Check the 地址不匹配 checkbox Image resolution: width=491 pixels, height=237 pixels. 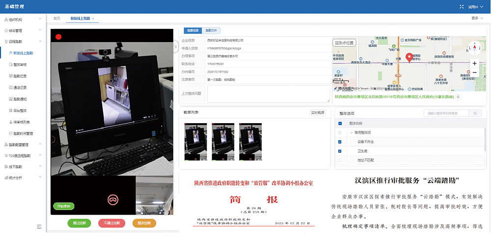(x=340, y=160)
